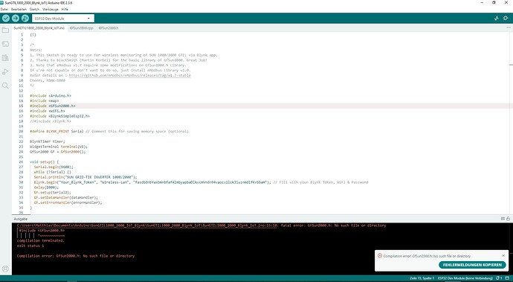Expand the ESP32 Dev Module board dropdown
Screen dimensions: 513x282
pos(63,19)
